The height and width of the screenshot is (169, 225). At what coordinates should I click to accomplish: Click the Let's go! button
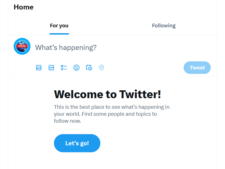pos(77,143)
